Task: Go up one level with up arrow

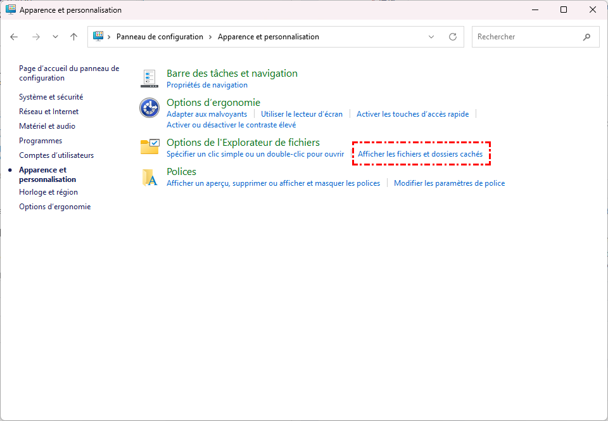Action: pyautogui.click(x=73, y=37)
